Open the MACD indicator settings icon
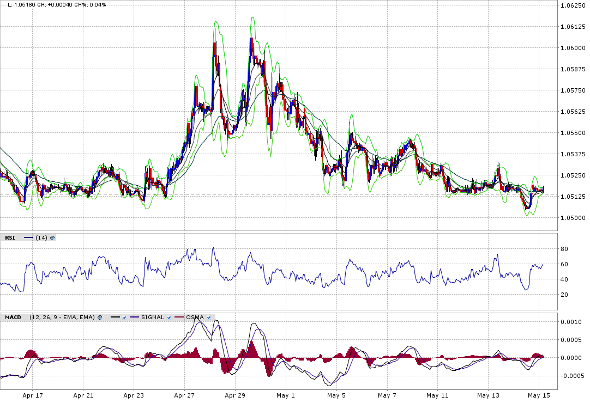 click(x=100, y=317)
